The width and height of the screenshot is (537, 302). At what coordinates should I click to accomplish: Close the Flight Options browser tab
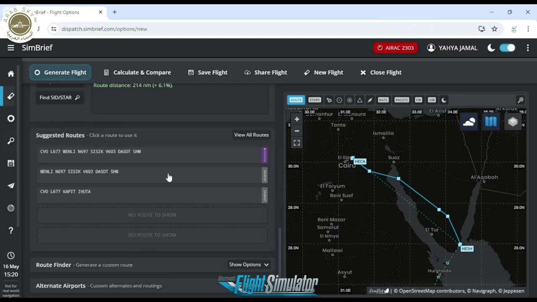100,12
